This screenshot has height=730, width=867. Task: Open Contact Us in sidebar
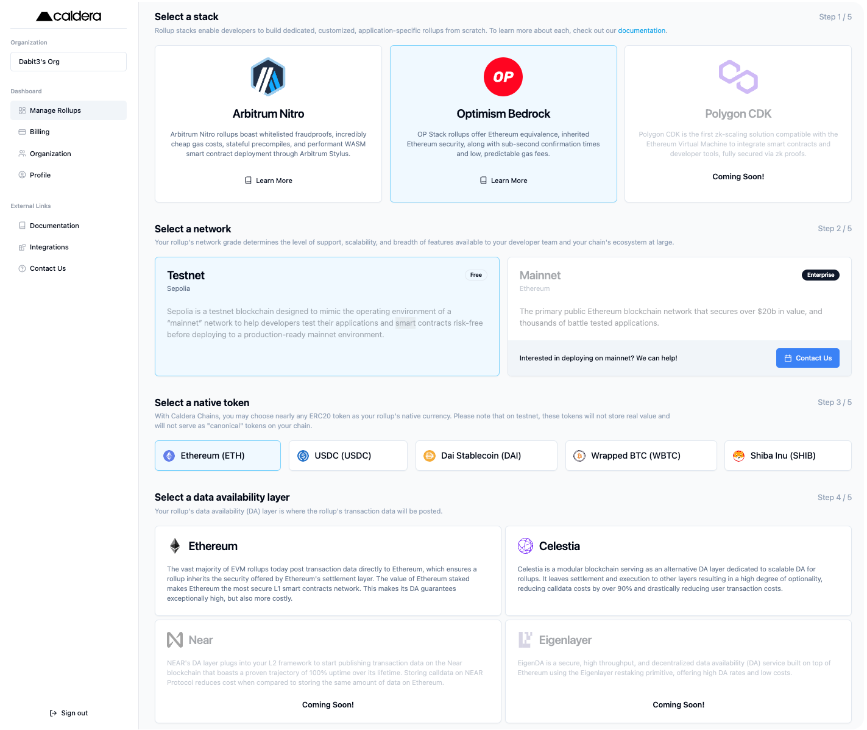tap(68, 268)
